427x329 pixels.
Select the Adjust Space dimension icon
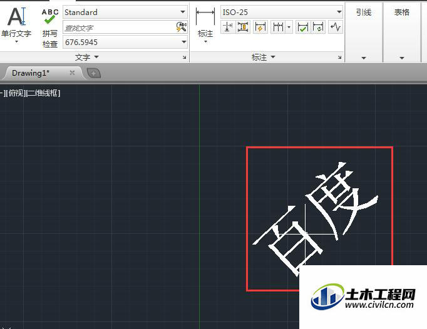pyautogui.click(x=243, y=27)
